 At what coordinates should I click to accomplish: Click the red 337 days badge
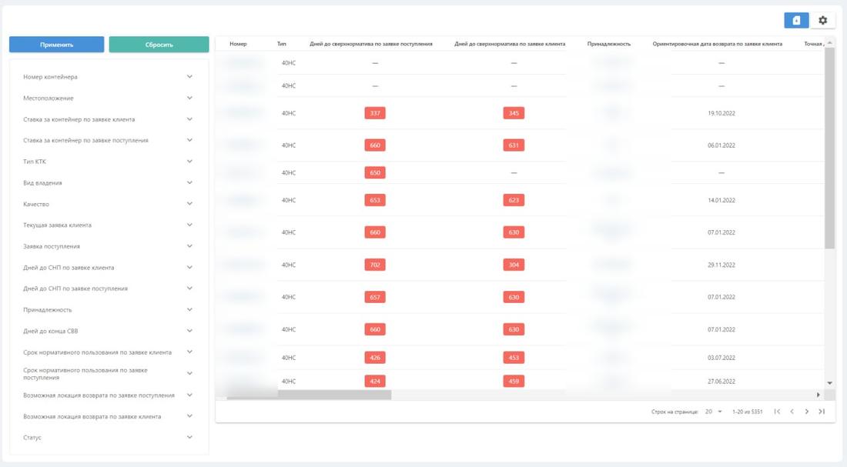coord(375,113)
